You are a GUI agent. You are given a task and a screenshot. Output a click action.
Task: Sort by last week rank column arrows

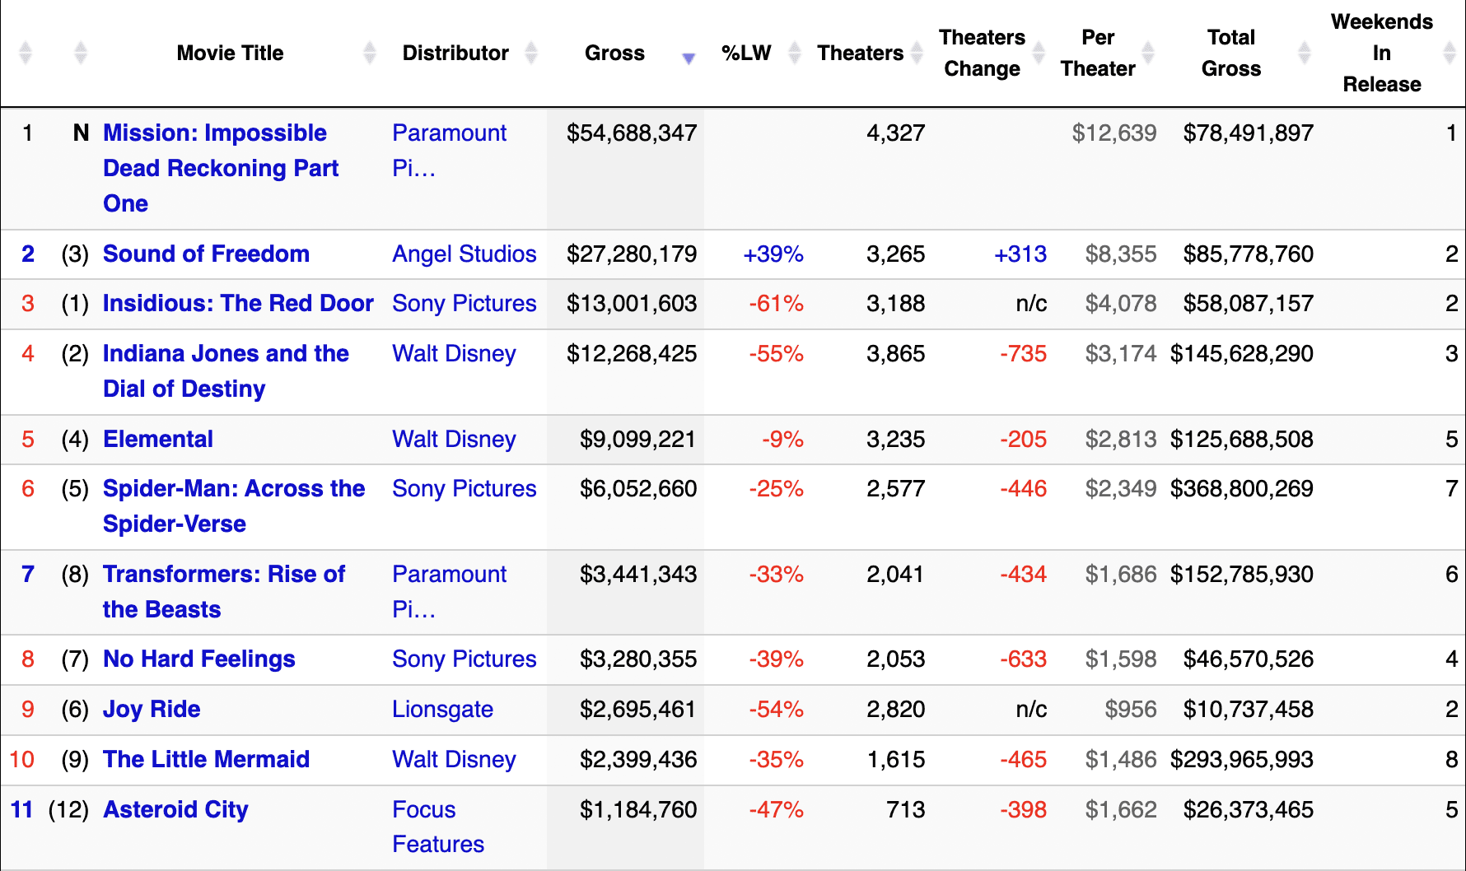(x=80, y=54)
